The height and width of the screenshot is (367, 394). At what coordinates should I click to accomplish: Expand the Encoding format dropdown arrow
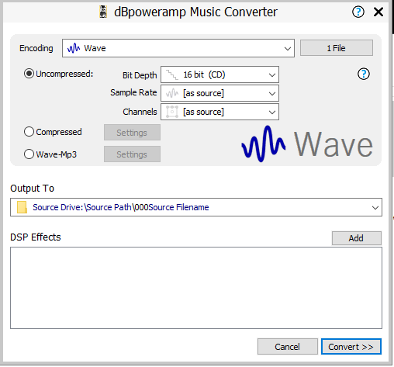pyautogui.click(x=287, y=48)
